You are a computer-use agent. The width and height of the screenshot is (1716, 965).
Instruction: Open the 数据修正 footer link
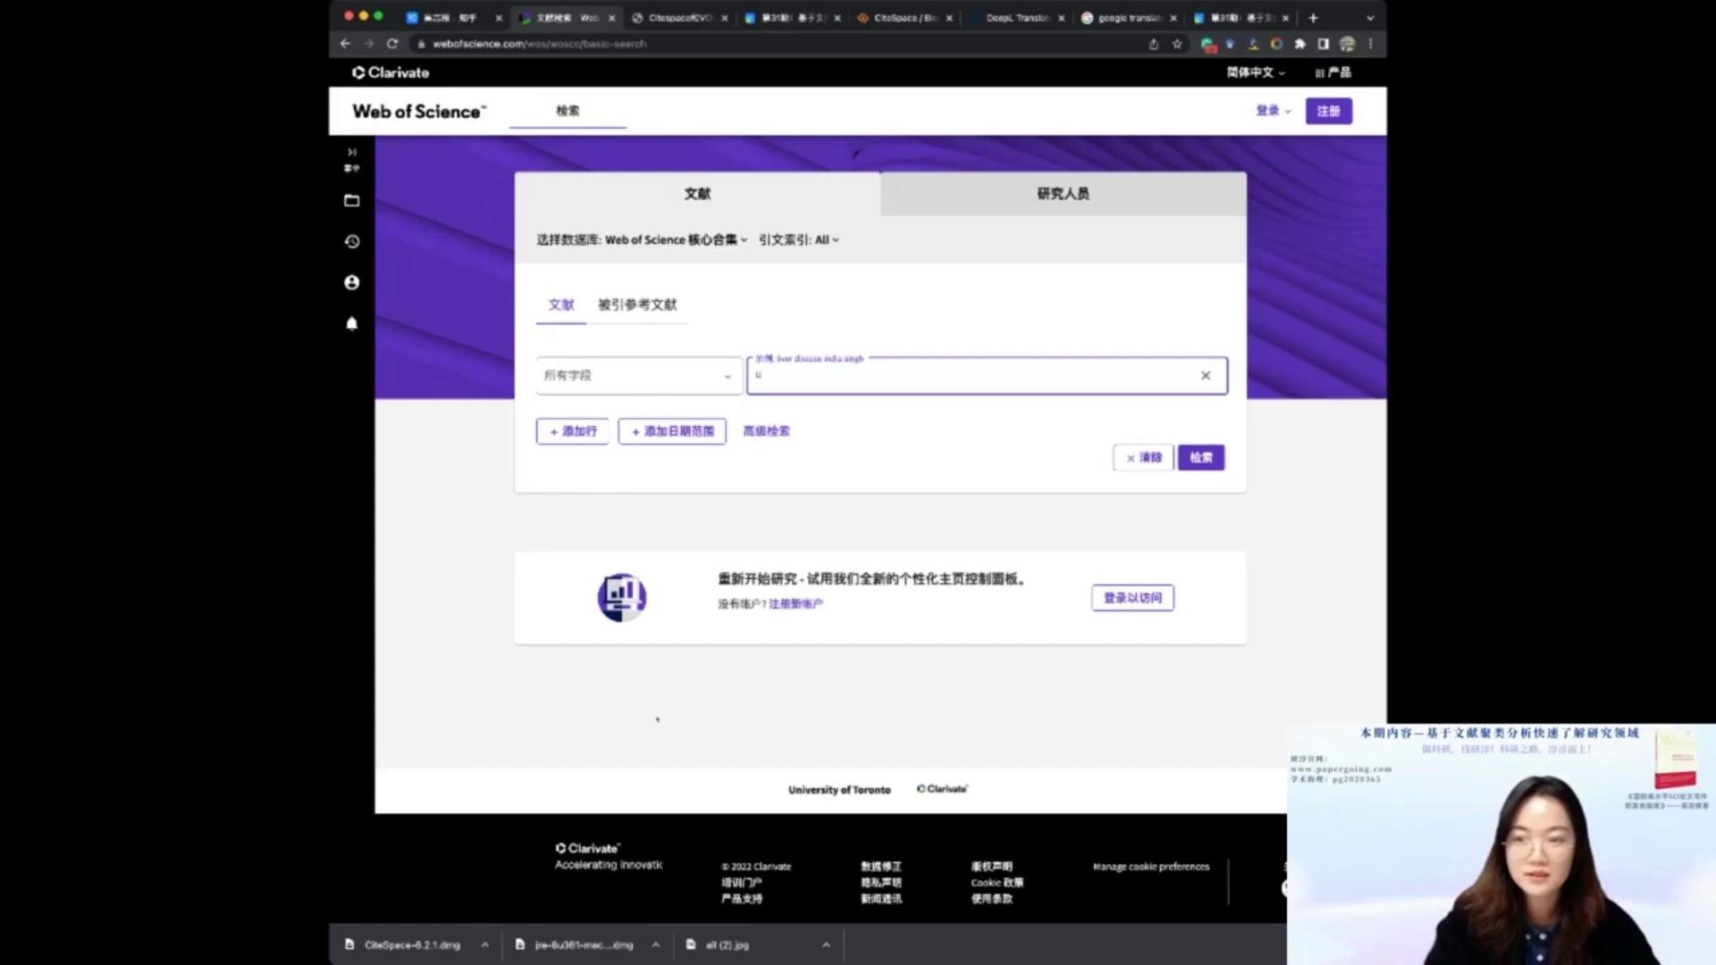pos(880,867)
